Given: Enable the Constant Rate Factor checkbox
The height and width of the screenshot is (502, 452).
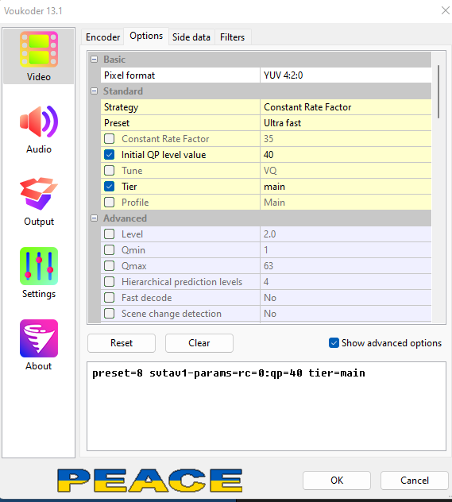Looking at the screenshot, I should coord(109,139).
